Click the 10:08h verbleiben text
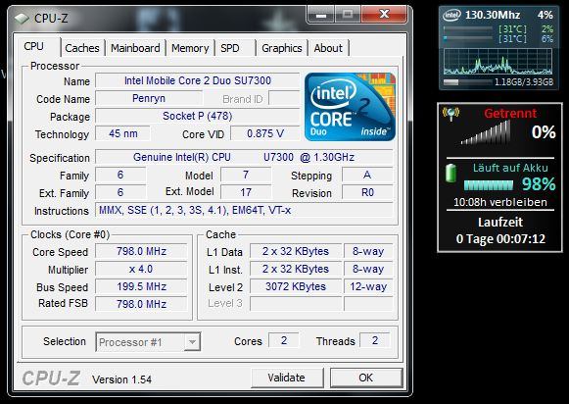 500,202
